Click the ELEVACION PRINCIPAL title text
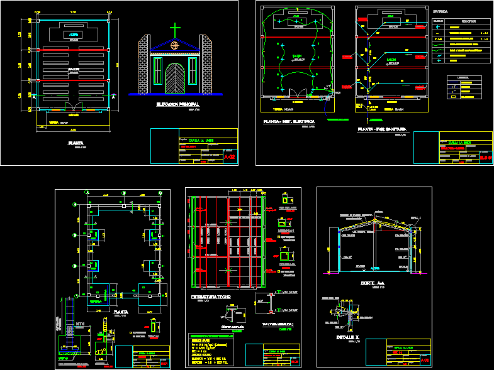The image size is (494, 370). point(177,103)
